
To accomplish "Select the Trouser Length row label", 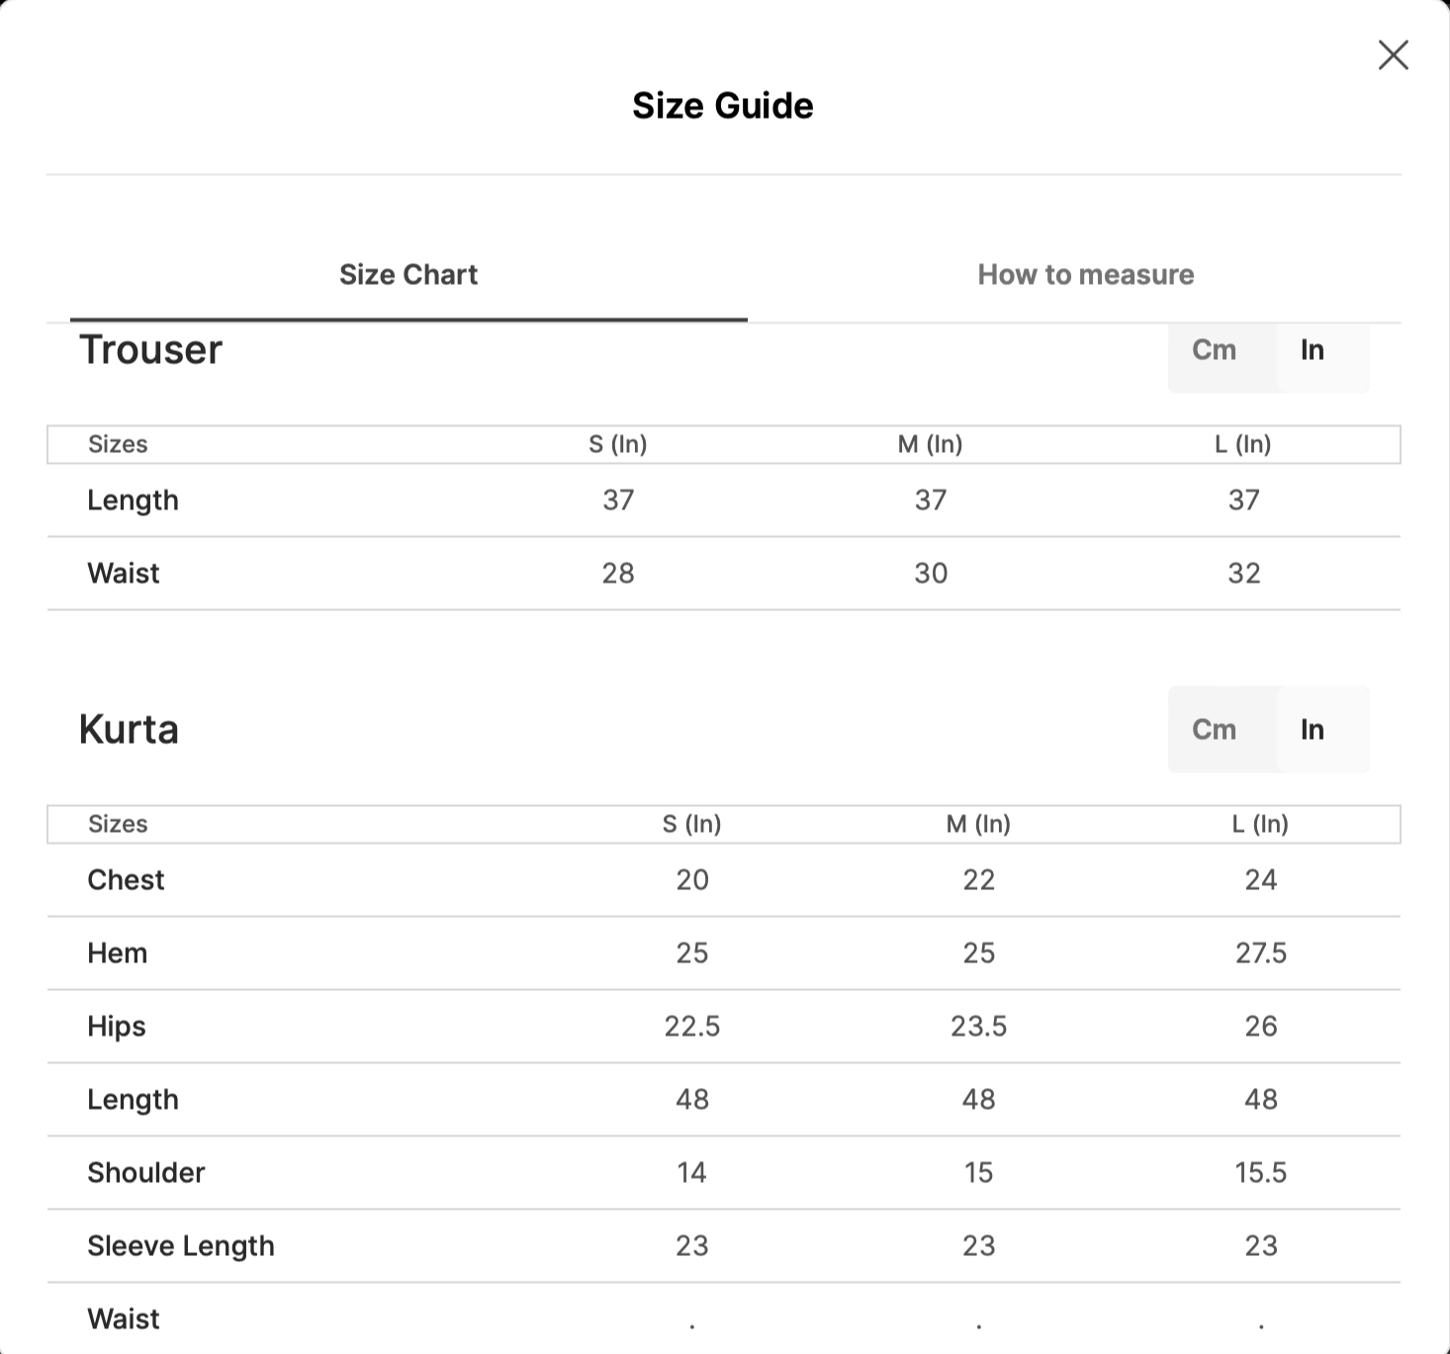I will (133, 500).
